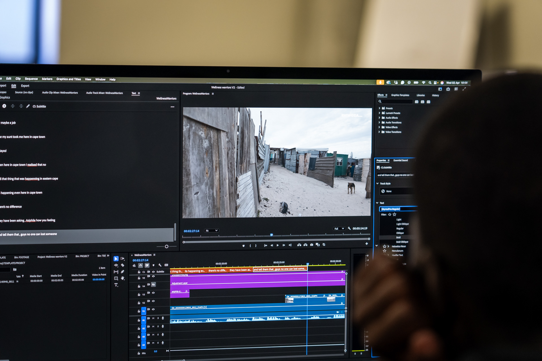Click the Export workspace button
The image size is (542, 361).
pos(25,86)
